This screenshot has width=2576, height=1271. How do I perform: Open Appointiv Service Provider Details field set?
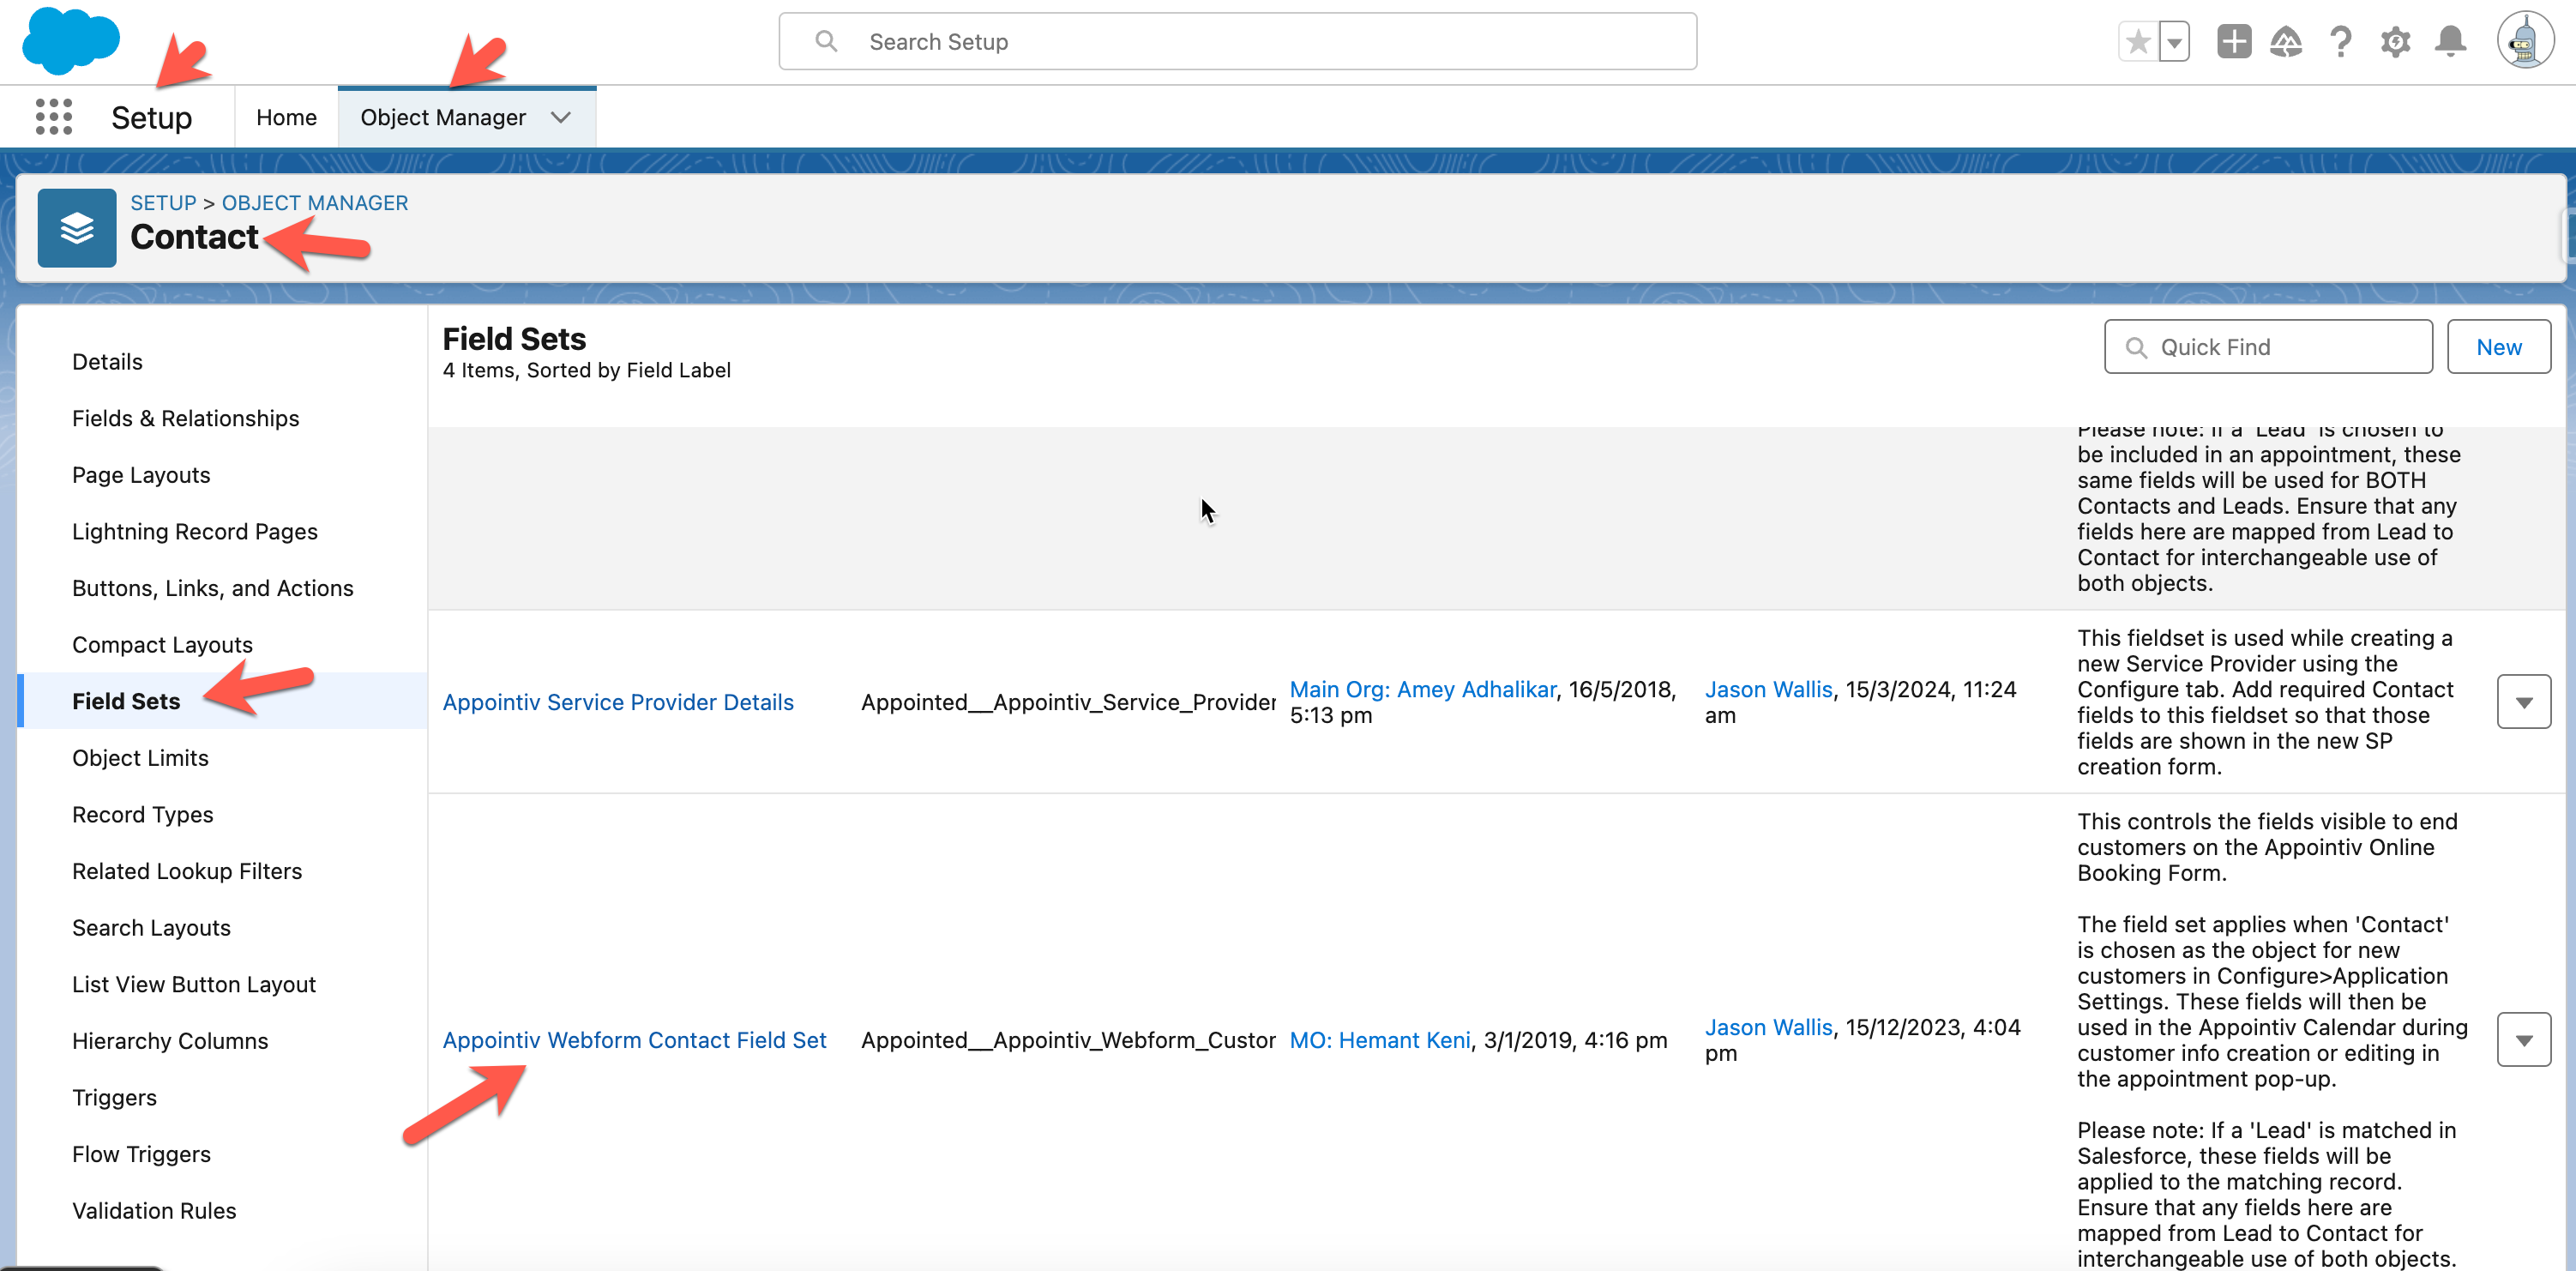(x=618, y=702)
